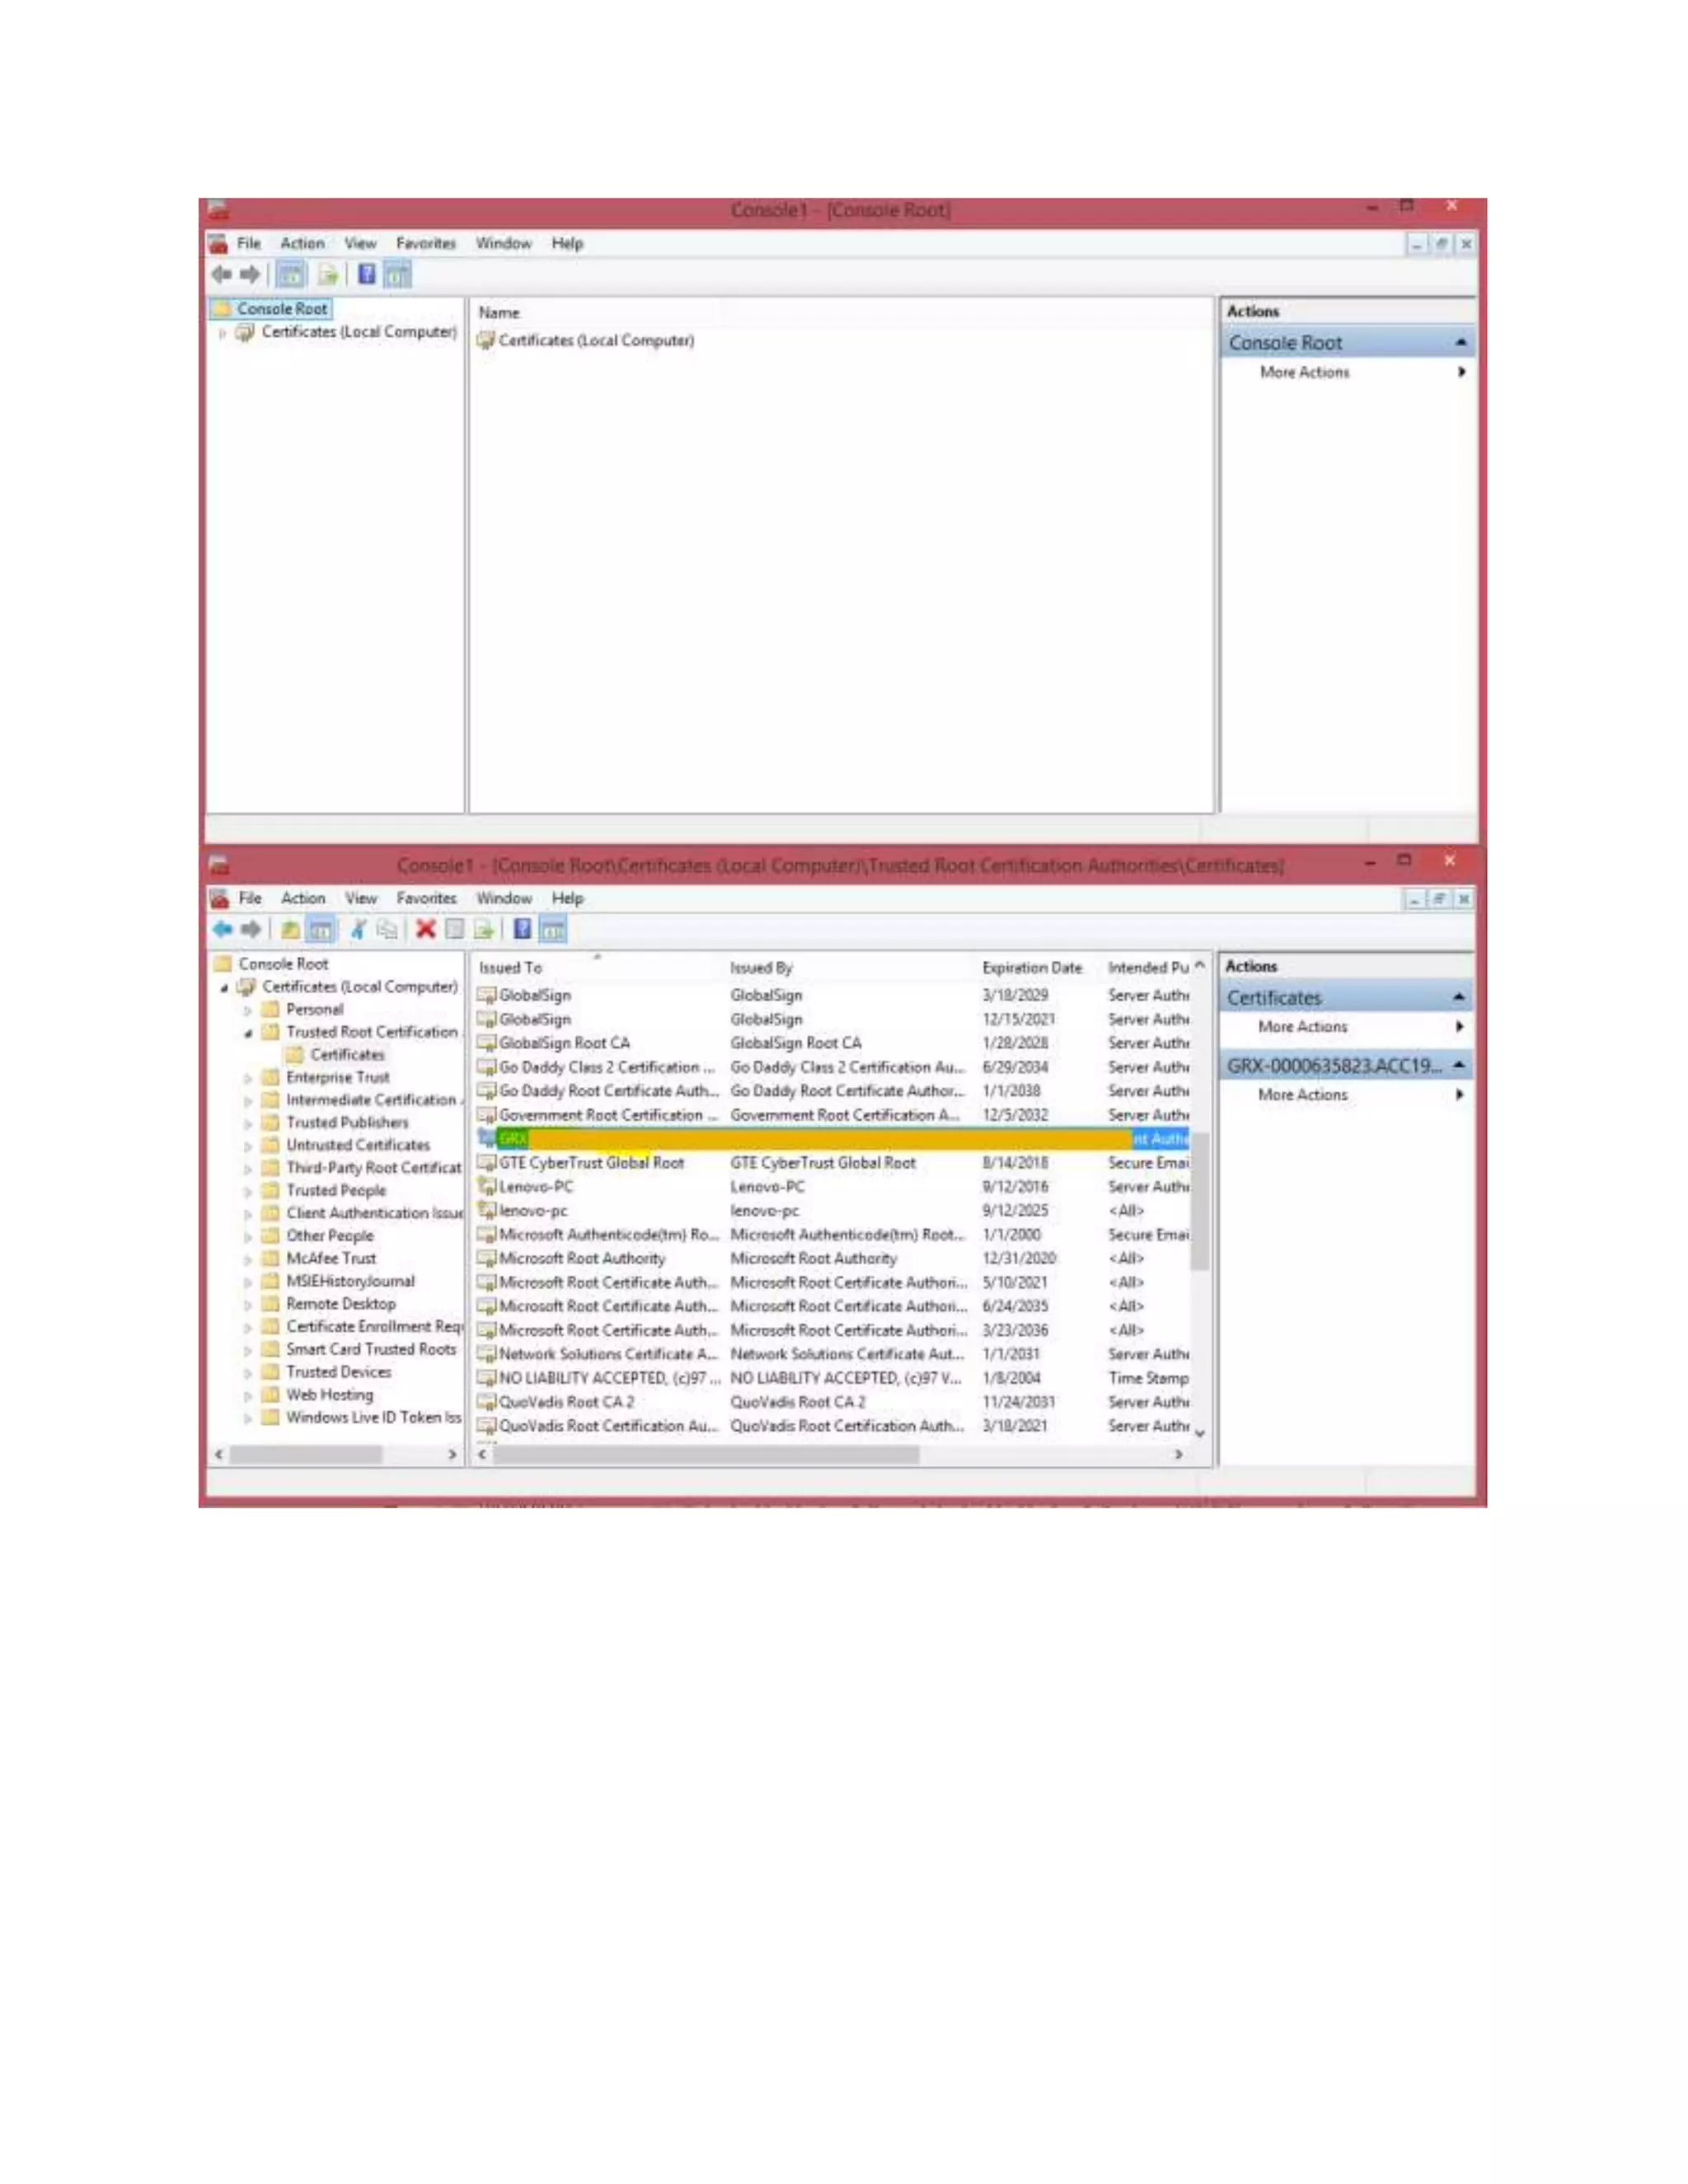Image resolution: width=1688 pixels, height=2184 pixels.
Task: Select GTE CyberTrust Global Root certificate
Action: click(591, 1163)
